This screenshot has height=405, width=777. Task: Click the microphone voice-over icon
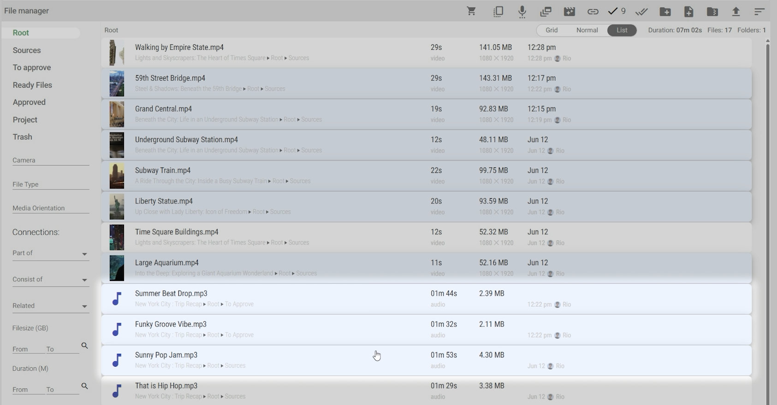(522, 12)
